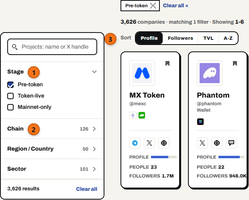Check the Mainnet-only checkbox

[10, 107]
